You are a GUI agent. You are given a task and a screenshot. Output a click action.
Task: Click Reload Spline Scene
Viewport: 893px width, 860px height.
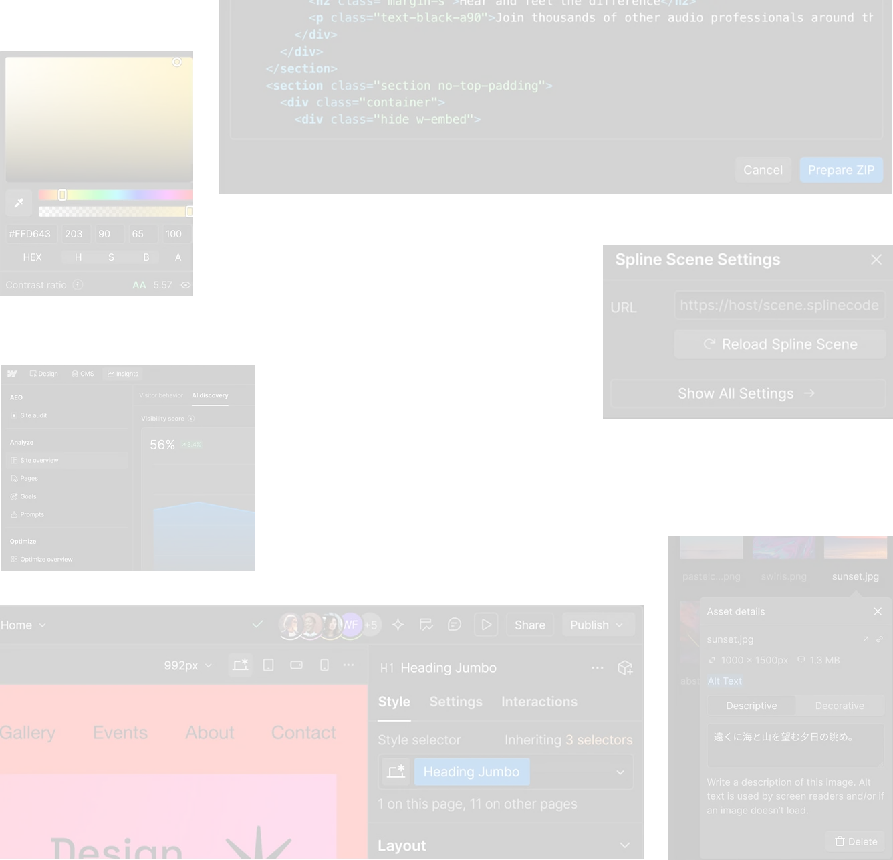(780, 344)
